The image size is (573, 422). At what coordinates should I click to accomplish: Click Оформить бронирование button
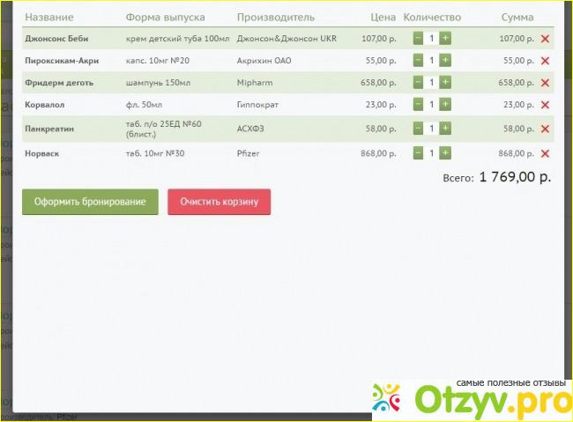[90, 202]
